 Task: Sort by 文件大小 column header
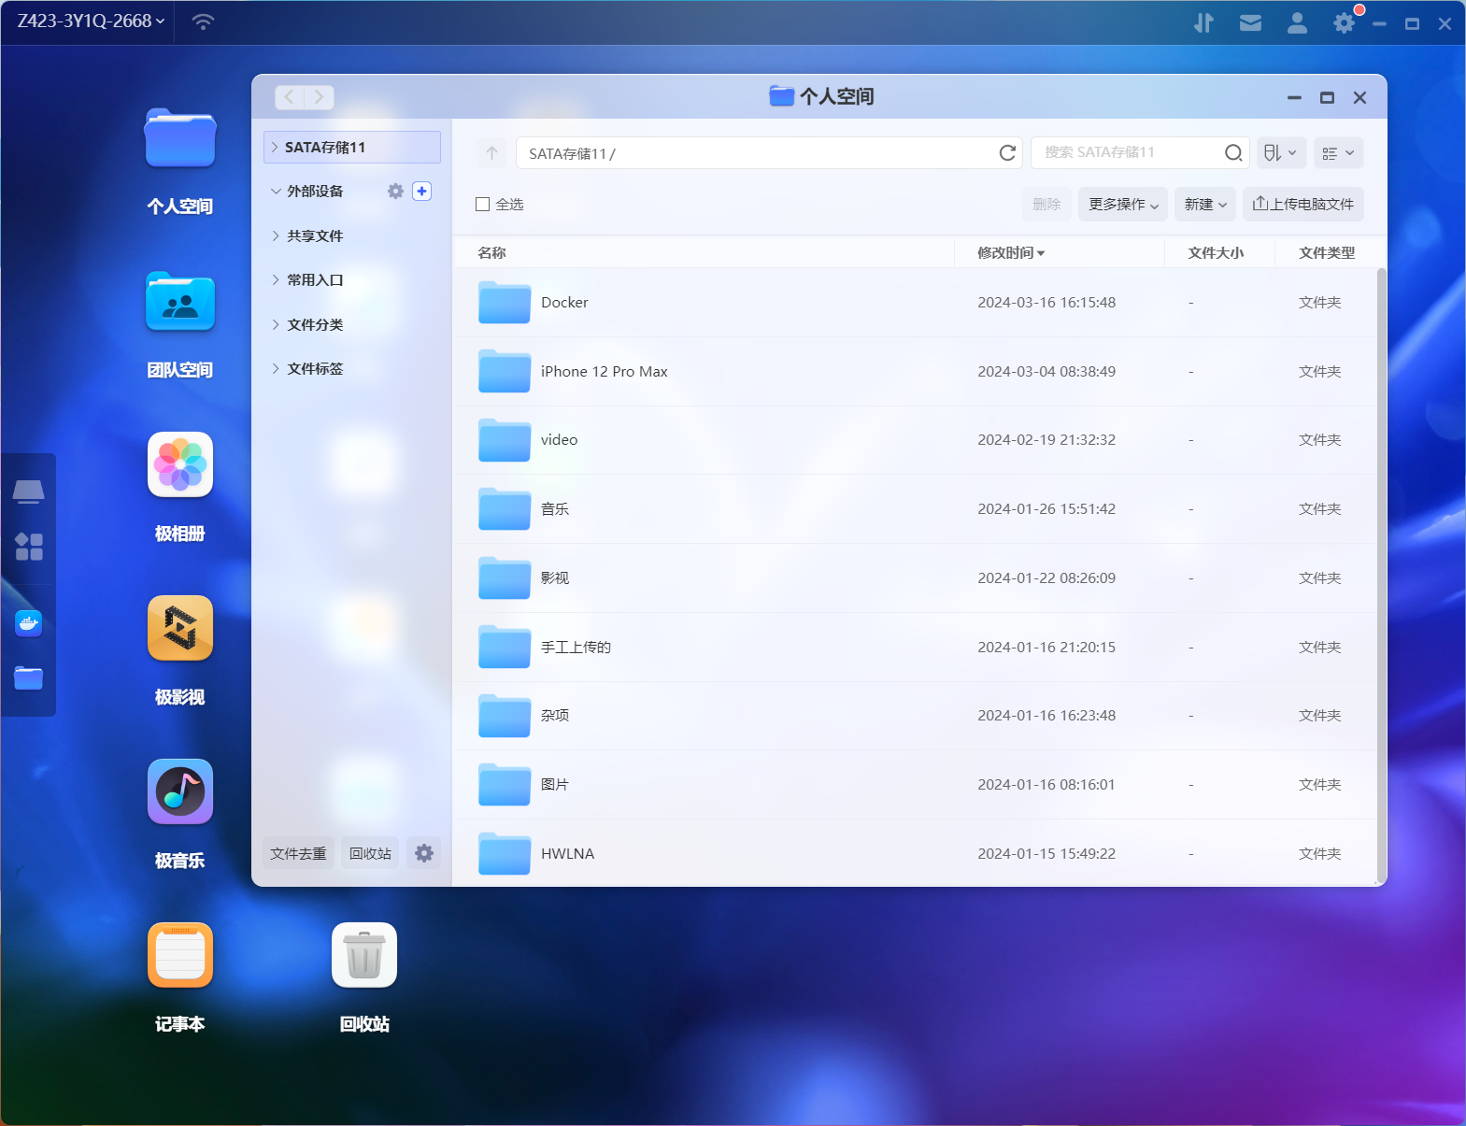click(1216, 252)
